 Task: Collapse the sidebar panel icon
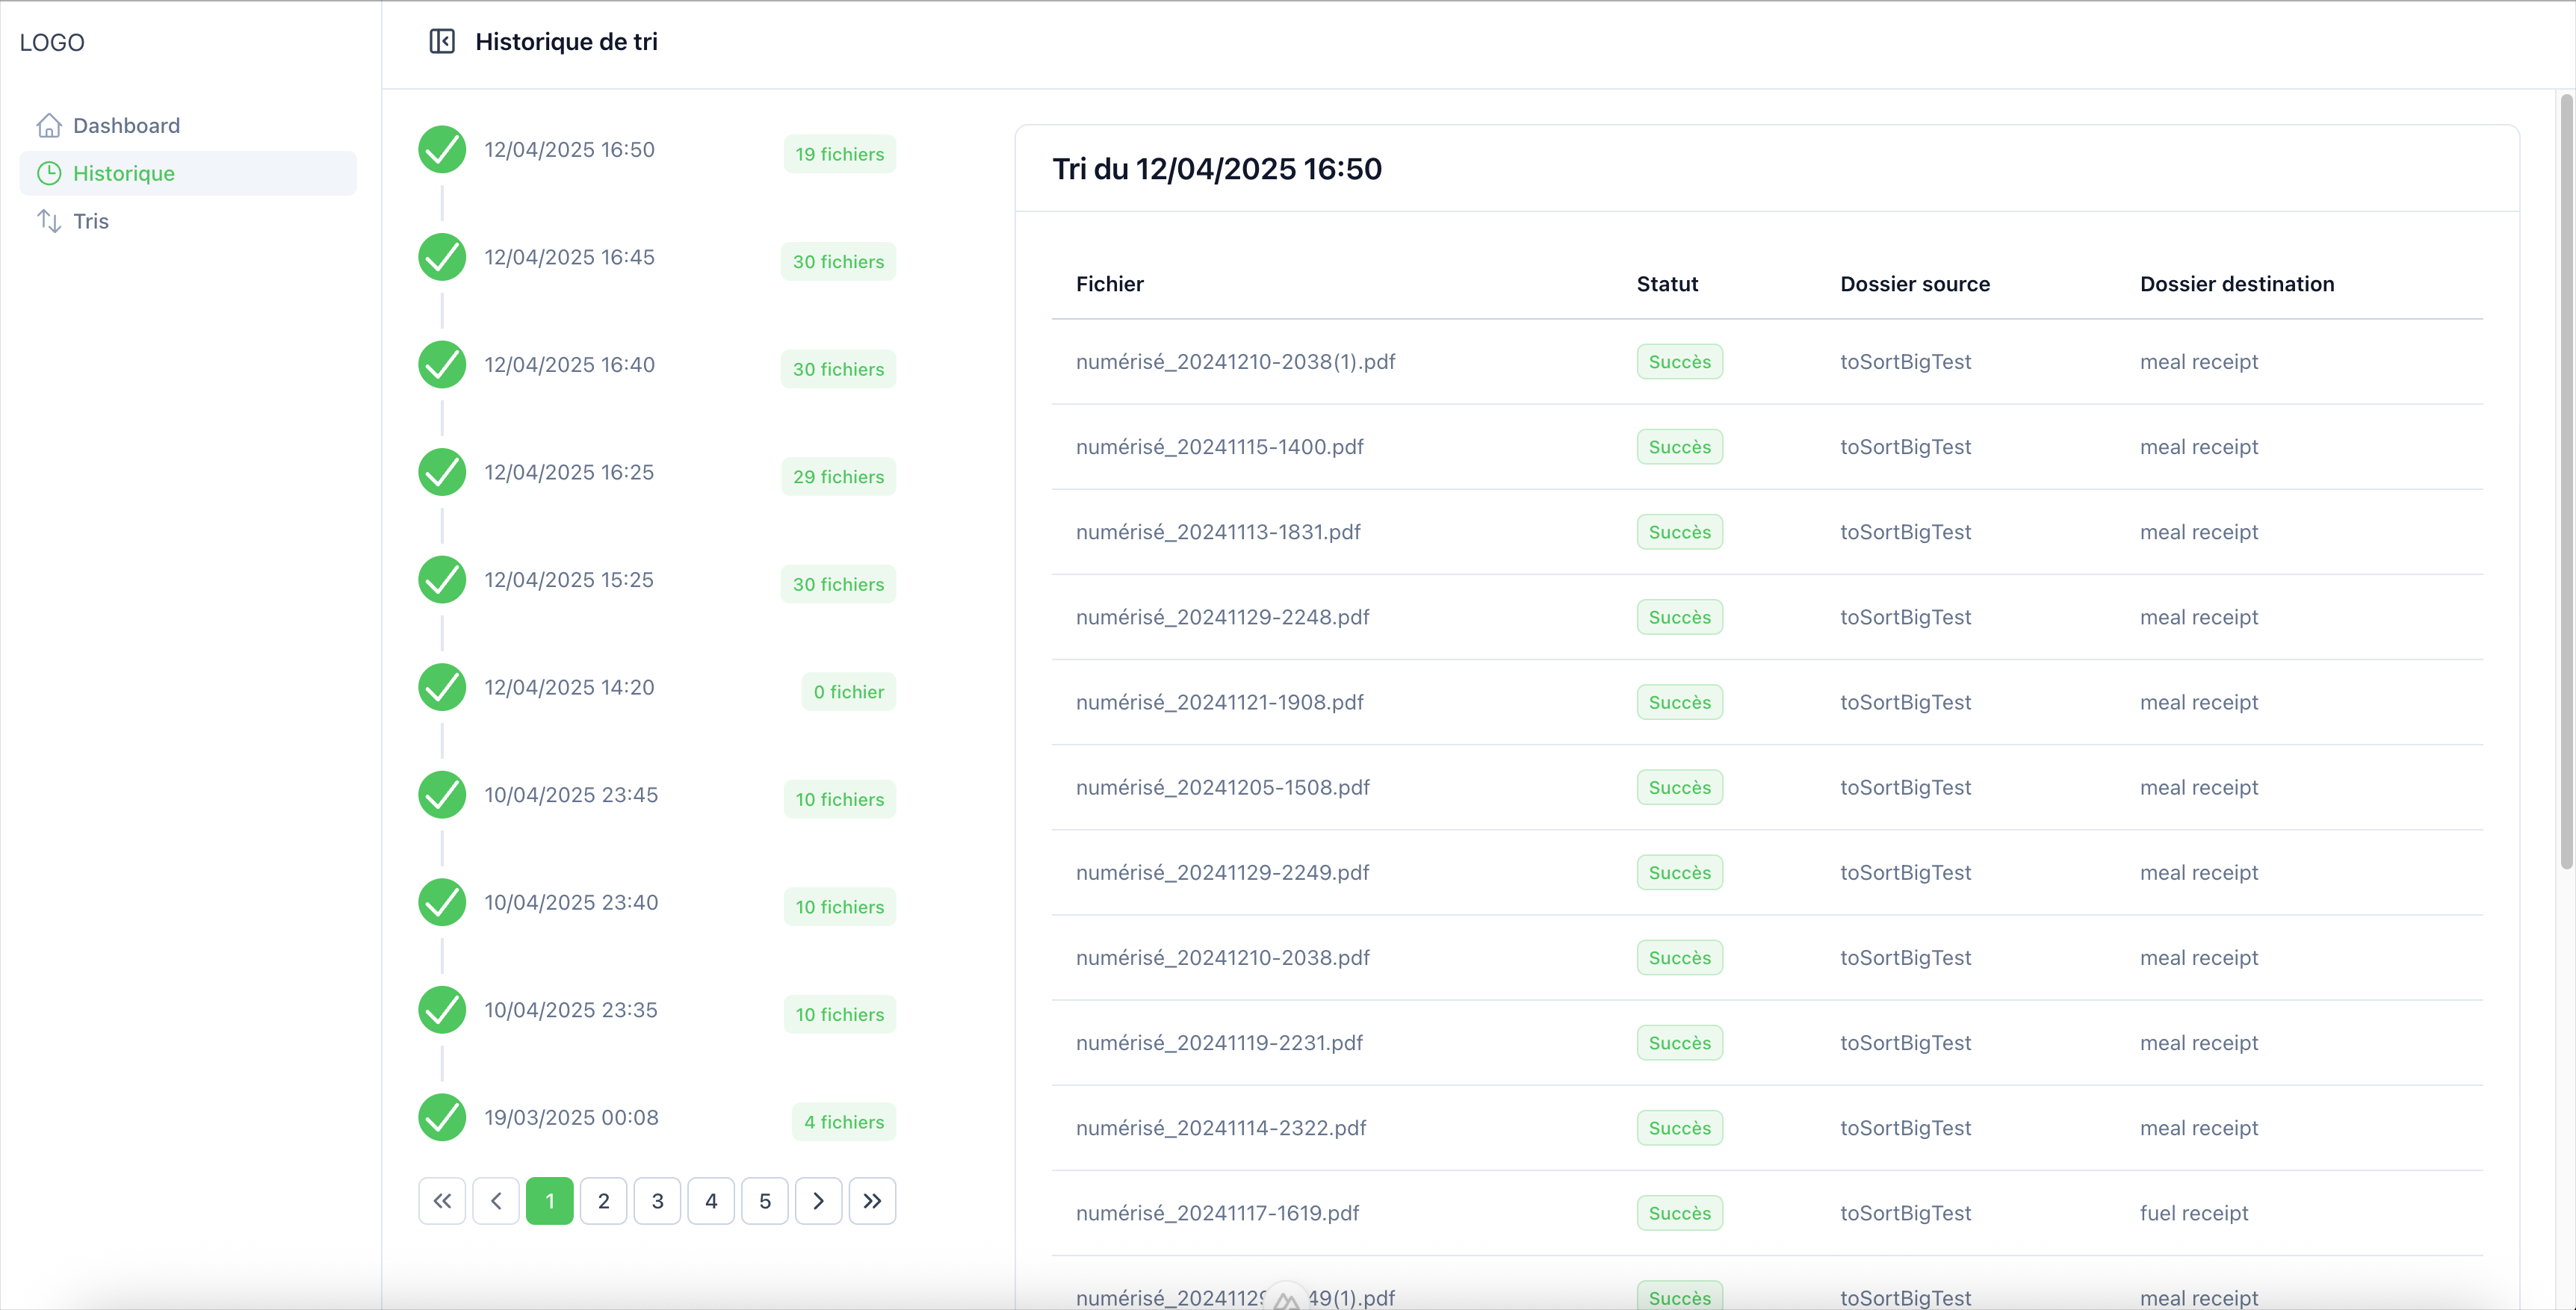point(442,41)
